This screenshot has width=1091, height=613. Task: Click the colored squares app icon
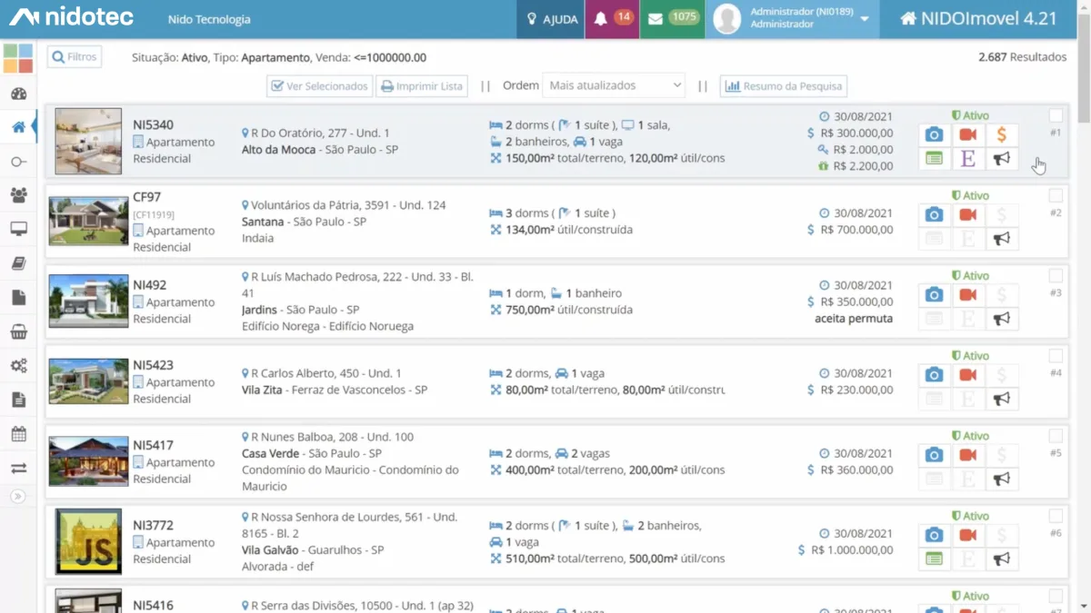18,58
